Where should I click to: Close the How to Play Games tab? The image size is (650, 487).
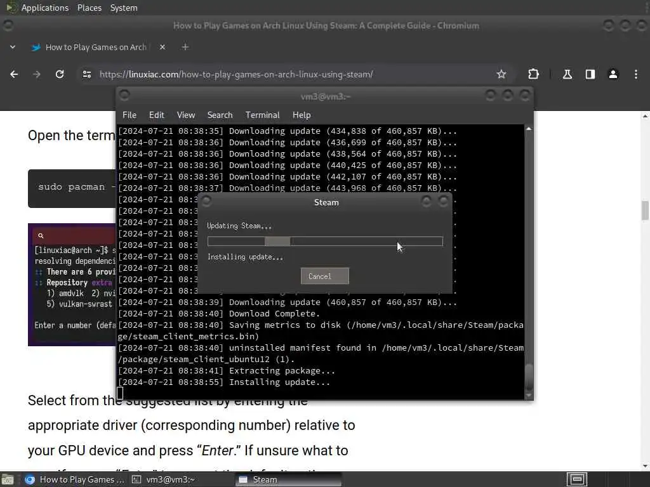coord(162,47)
